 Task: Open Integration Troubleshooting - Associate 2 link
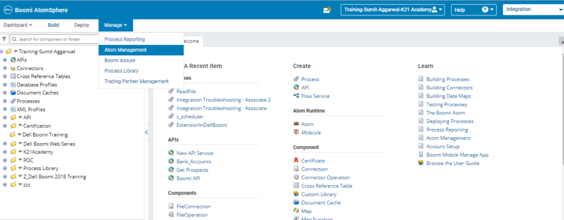(x=224, y=100)
